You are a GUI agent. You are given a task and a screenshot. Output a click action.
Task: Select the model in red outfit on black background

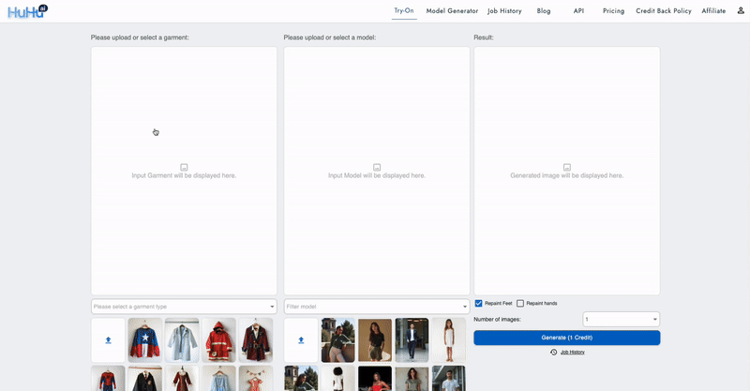pyautogui.click(x=374, y=379)
